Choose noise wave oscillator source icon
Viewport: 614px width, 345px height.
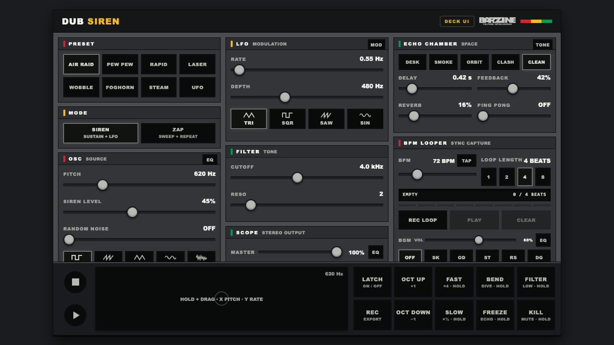tap(202, 257)
